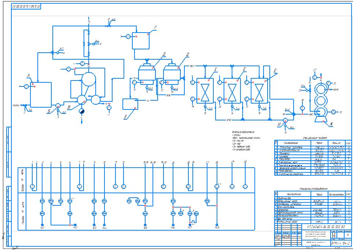This screenshot has width=353, height=250.
Task: Click the valve on the сливки inlet
Action: click(25, 105)
